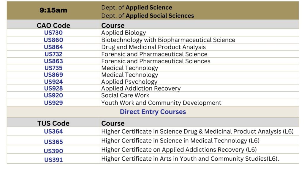Open the US860 Biotechnology code link
Viewport: 304px width, 171px height.
[x=53, y=40]
